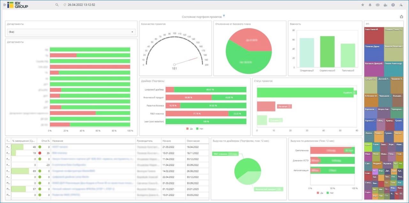Toggle 'Да' legend in divisions revenue chart
Image resolution: width=409 pixels, height=203 pixels.
coord(320,193)
